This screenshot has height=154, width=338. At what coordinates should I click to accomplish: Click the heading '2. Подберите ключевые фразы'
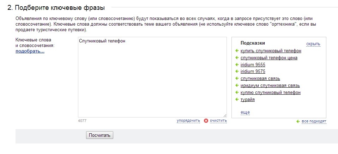56,8
